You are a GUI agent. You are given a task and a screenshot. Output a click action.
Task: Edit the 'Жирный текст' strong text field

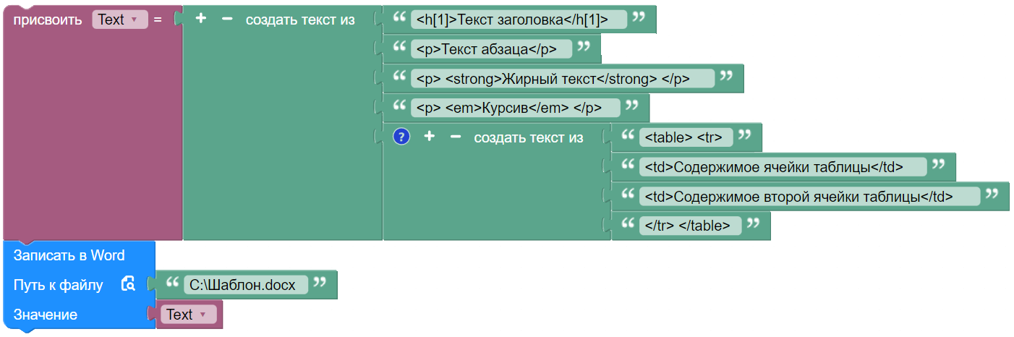pos(563,78)
